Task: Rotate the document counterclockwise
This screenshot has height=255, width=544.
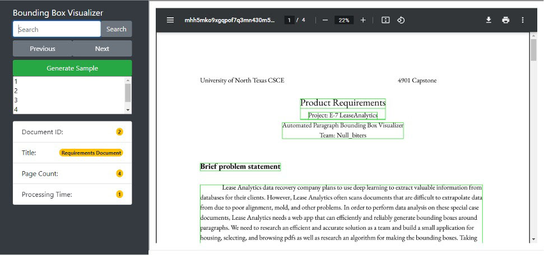Action: [x=401, y=20]
